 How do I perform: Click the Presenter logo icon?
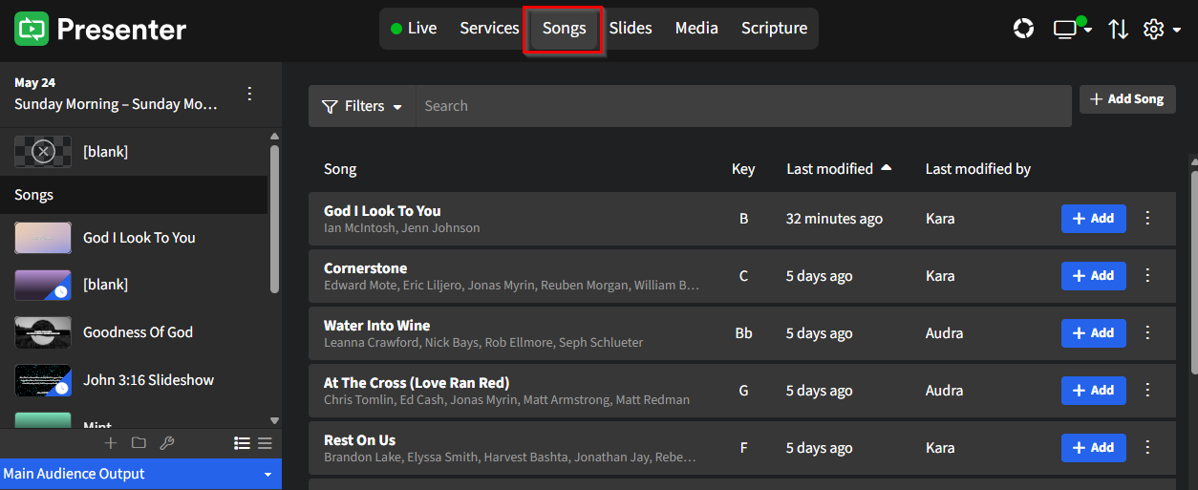coord(31,29)
